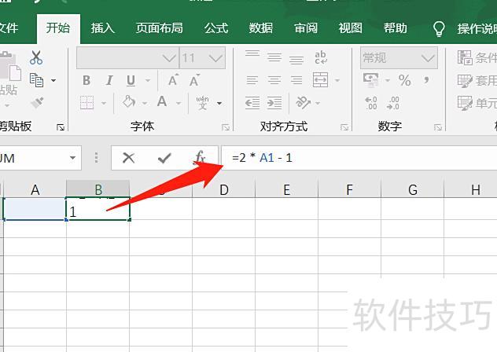Click the text Orientation icon
The image size is (497, 352).
[303, 102]
